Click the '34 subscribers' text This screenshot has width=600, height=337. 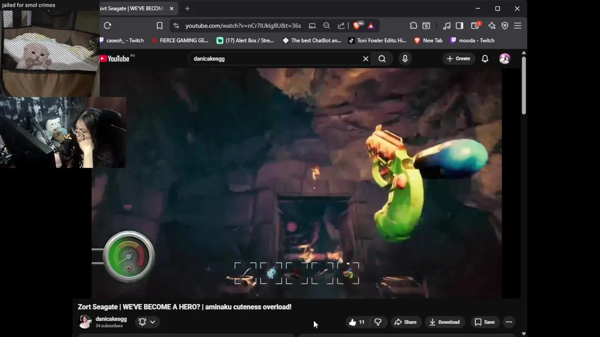(109, 326)
